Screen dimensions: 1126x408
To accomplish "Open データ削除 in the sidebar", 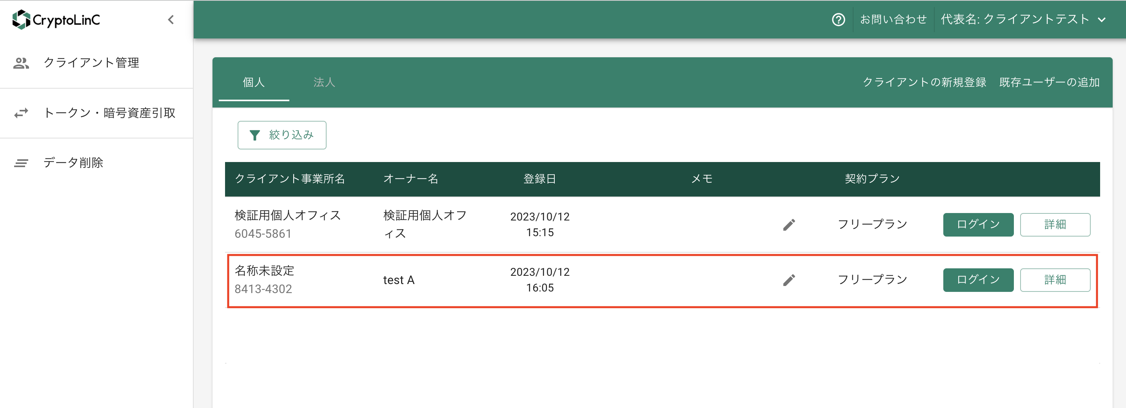I will point(73,163).
